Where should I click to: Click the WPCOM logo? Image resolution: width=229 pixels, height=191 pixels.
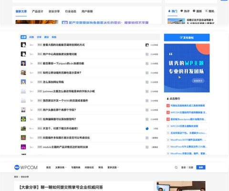click(x=26, y=167)
